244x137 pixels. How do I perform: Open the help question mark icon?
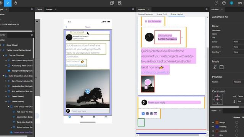click(224, 3)
